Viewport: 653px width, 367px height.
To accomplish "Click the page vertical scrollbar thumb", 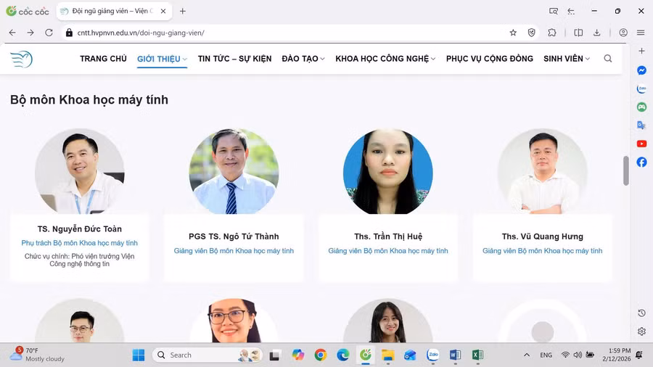I will coord(626,170).
